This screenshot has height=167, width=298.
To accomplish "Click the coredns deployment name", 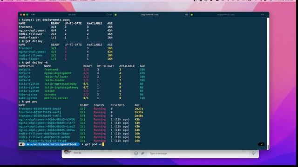I will tap(50, 95).
